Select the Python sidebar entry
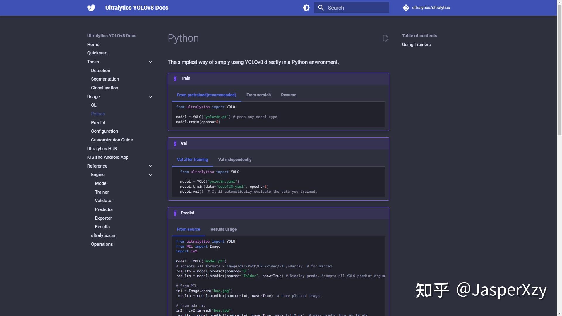This screenshot has width=562, height=316. click(98, 114)
